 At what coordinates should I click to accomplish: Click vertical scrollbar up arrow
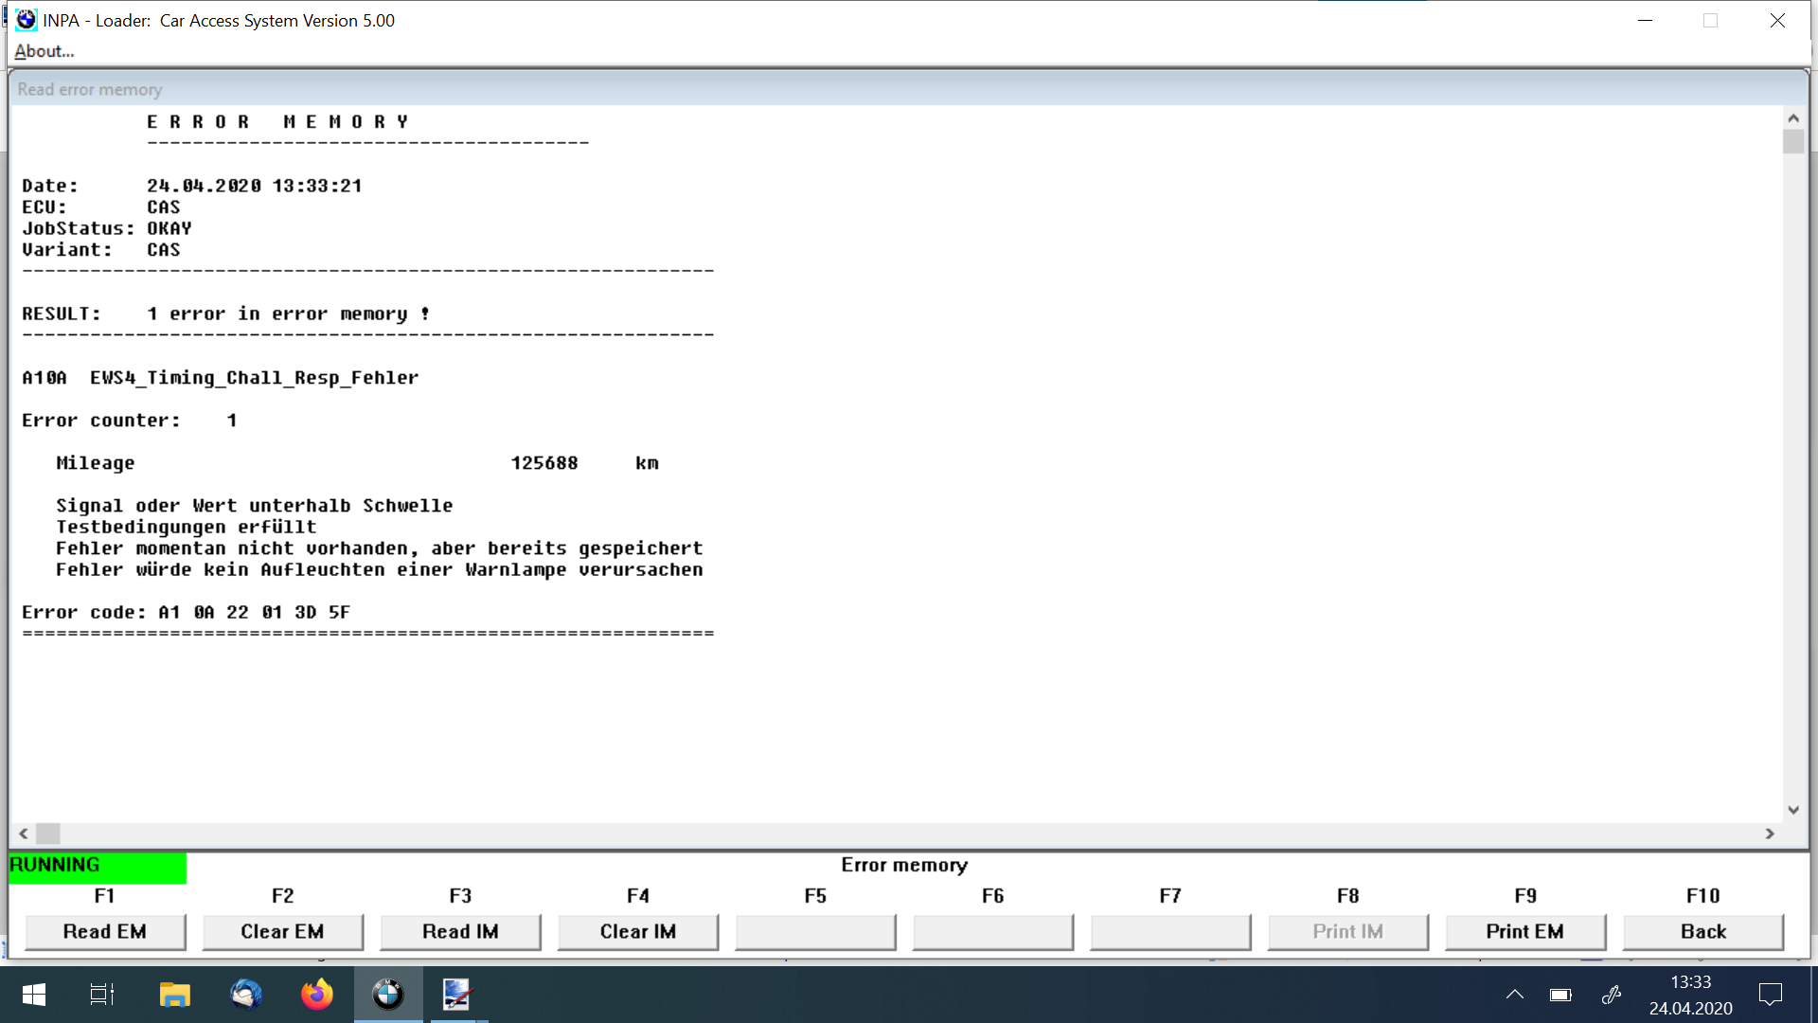tap(1793, 118)
